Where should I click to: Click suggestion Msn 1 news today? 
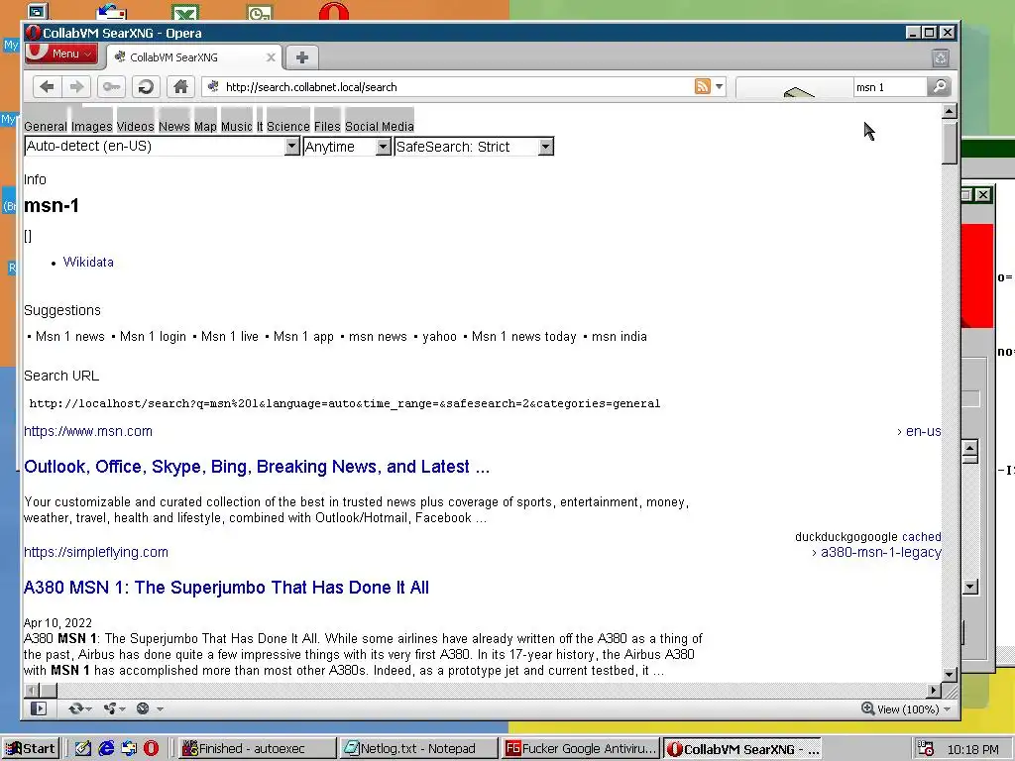tap(523, 337)
